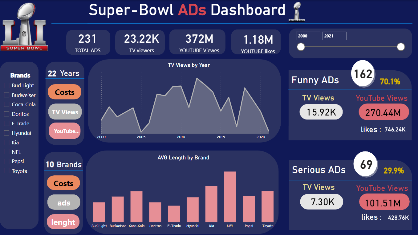Grab the left handle of year slider
The height and width of the screenshot is (235, 418).
coord(301,47)
